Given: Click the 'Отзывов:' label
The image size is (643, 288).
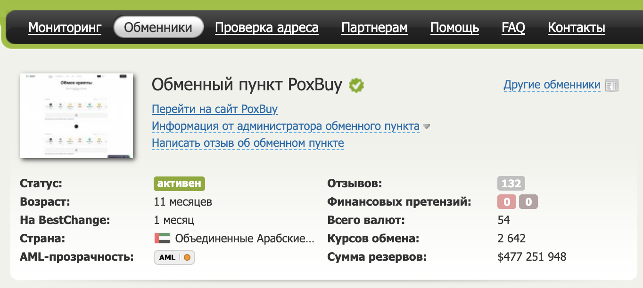Looking at the screenshot, I should [x=354, y=184].
